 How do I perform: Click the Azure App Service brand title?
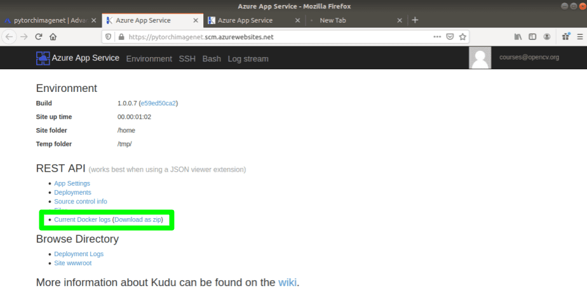(x=85, y=58)
